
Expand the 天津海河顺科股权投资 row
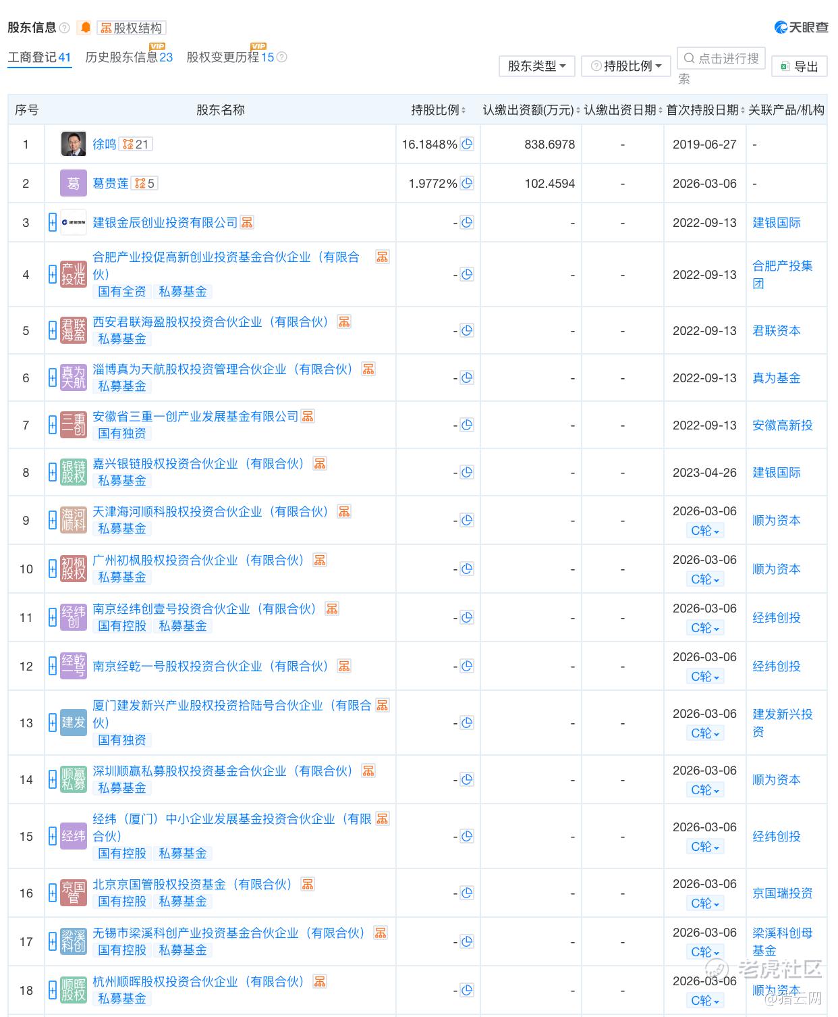point(53,520)
